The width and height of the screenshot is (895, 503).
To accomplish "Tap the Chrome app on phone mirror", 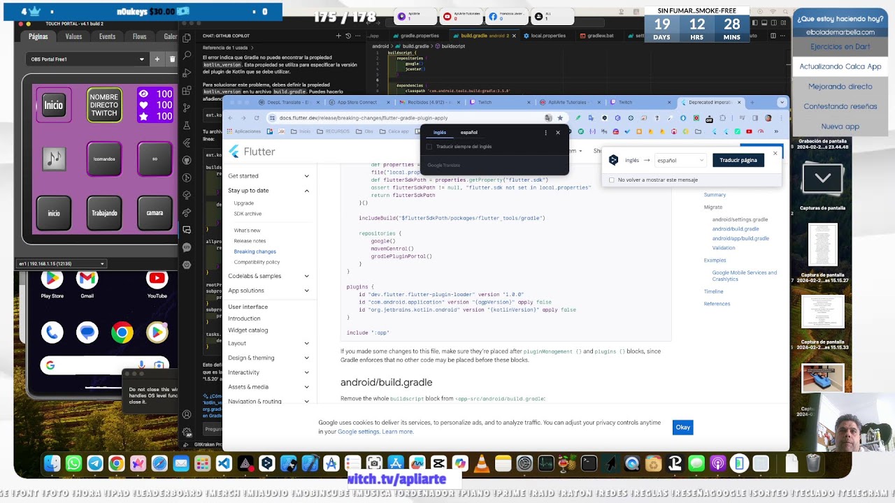I will click(x=122, y=332).
